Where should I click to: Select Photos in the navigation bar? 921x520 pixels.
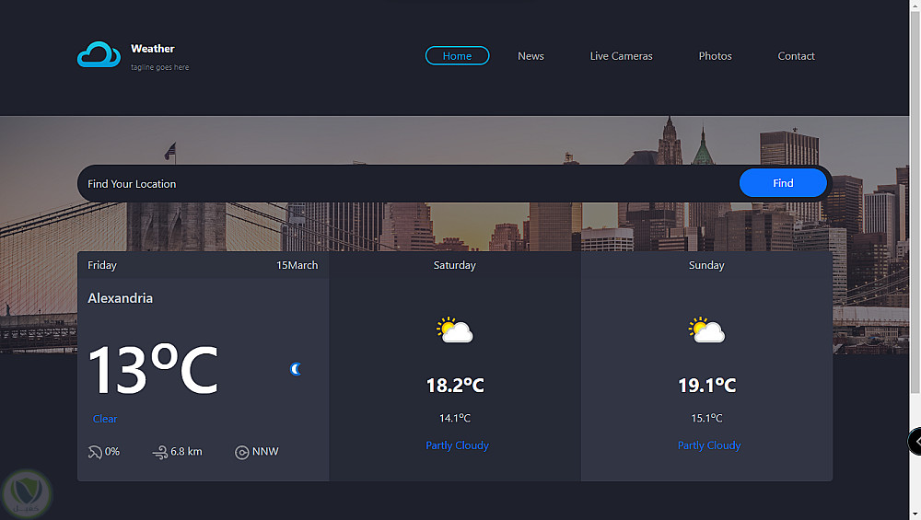(x=715, y=56)
